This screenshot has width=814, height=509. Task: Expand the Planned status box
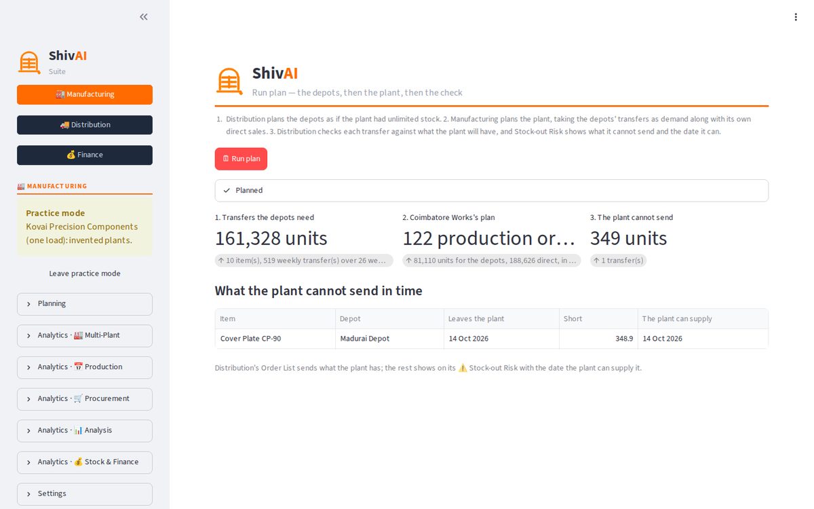pyautogui.click(x=492, y=191)
